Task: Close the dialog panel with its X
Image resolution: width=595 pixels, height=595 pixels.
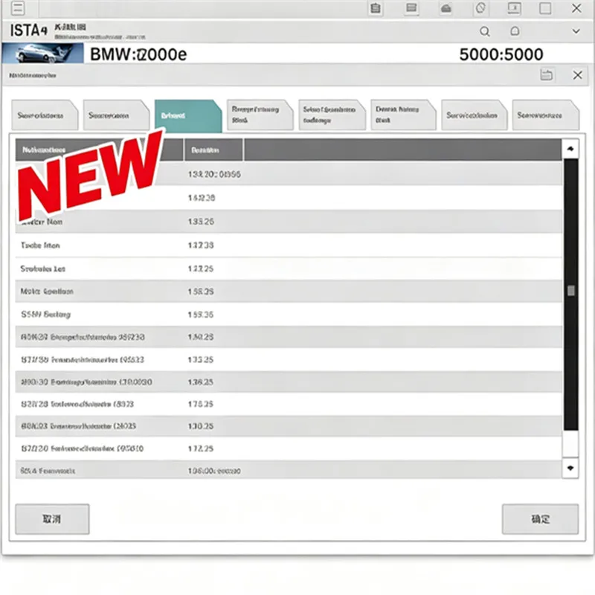Action: pos(578,75)
